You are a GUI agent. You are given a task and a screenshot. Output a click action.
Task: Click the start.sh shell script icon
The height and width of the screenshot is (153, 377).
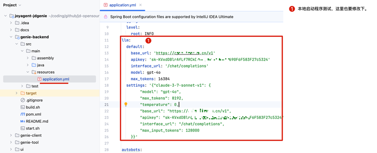(23, 128)
